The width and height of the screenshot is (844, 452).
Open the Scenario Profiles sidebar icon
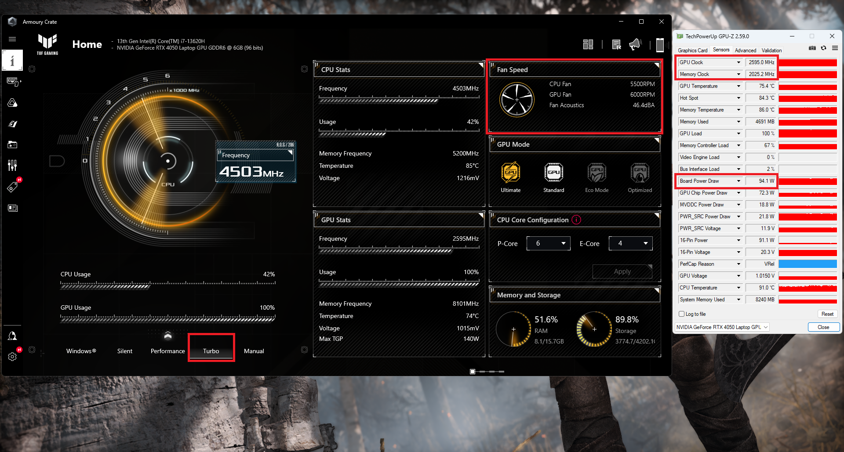tap(13, 124)
